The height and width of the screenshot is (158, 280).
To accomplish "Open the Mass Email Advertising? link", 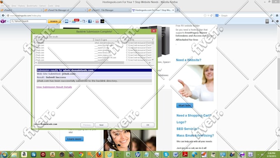I will point(195,135).
